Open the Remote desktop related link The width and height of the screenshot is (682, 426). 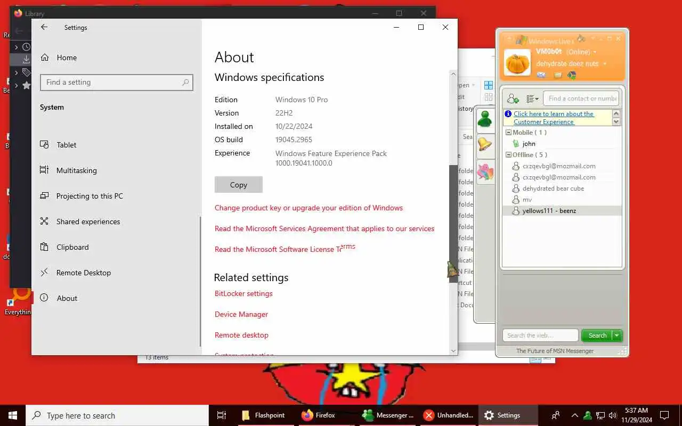pos(241,335)
